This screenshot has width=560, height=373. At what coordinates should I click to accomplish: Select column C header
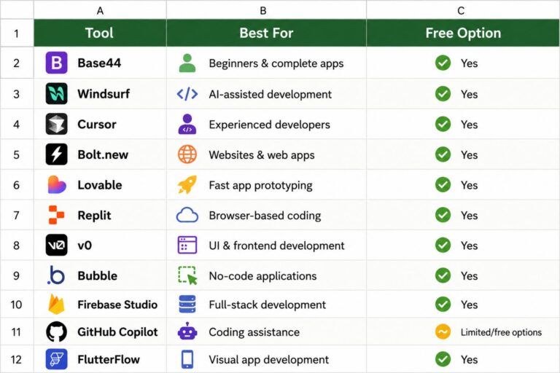(463, 10)
